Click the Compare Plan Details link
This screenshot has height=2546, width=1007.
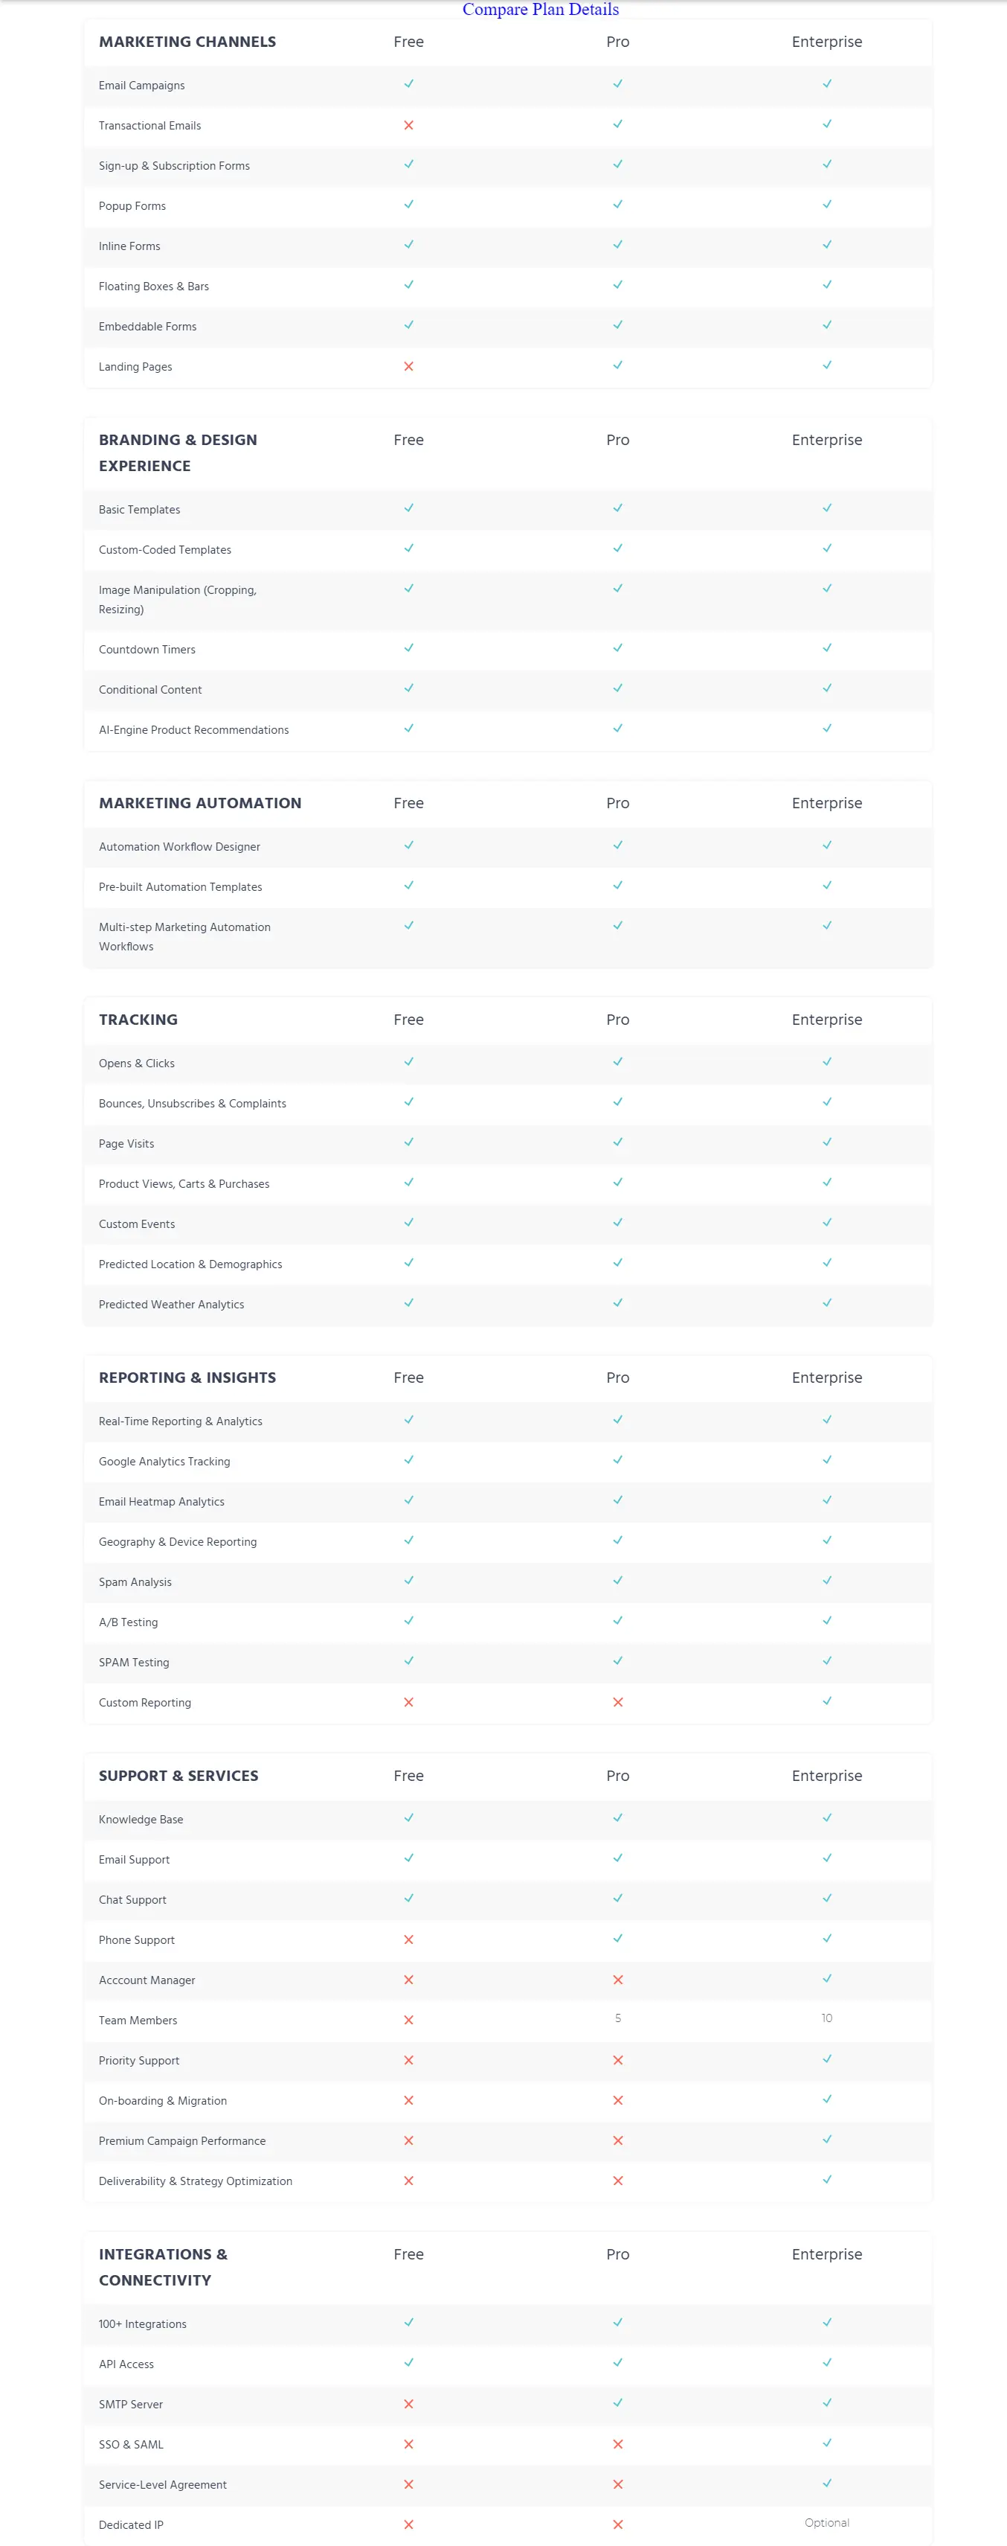tap(540, 10)
